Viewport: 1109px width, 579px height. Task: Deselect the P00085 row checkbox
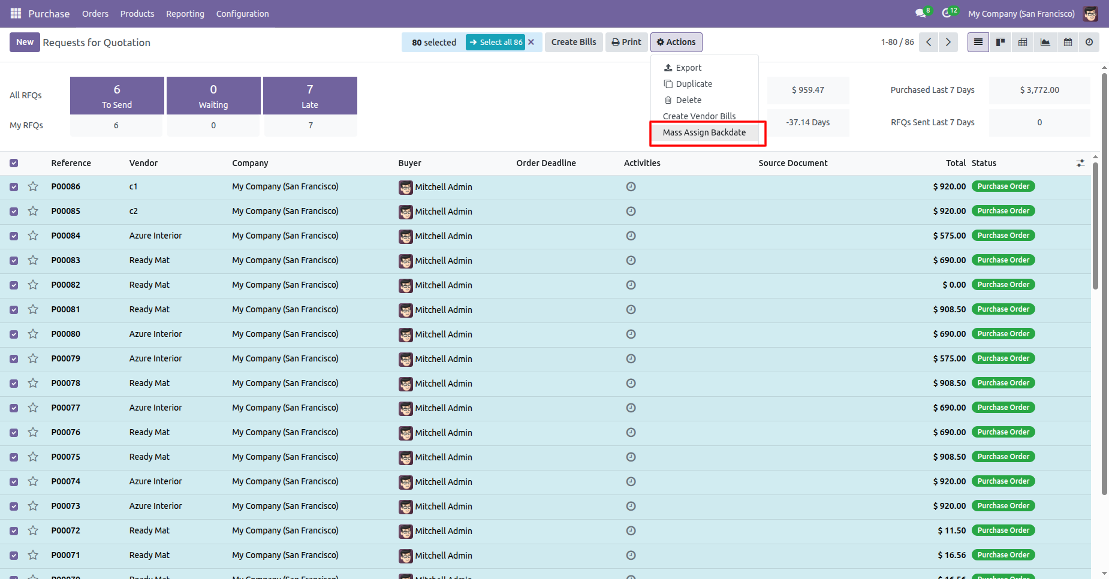point(14,211)
